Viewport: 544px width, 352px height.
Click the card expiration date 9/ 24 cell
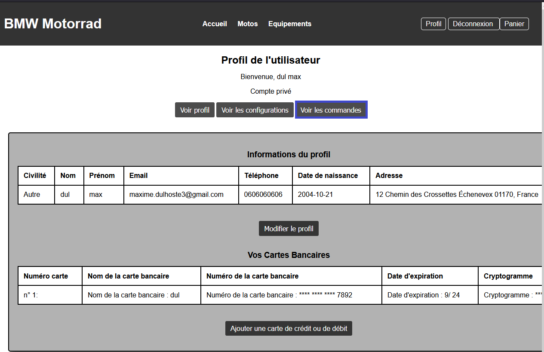point(423,295)
